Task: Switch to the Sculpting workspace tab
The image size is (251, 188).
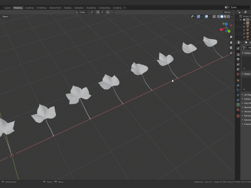Action: click(x=29, y=8)
